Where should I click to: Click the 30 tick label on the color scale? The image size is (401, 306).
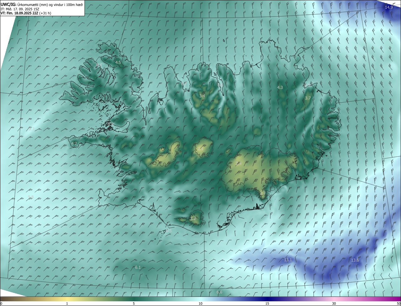click(334, 304)
